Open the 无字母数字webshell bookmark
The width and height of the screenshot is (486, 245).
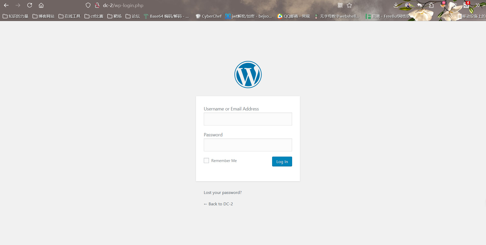coord(337,16)
